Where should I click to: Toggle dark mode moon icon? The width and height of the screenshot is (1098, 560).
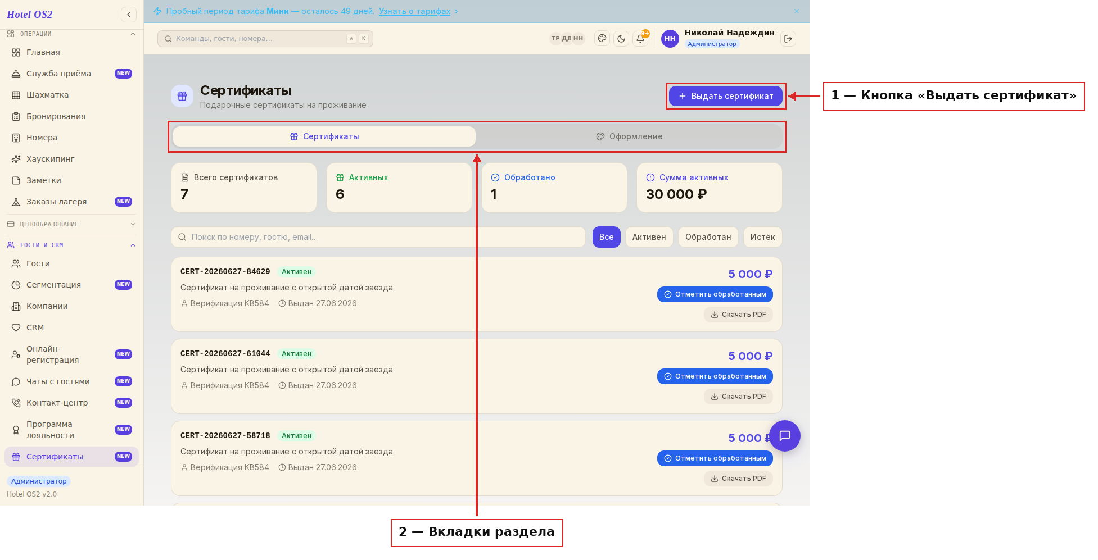click(x=621, y=39)
